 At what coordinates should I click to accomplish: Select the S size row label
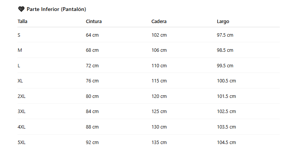[x=19, y=35]
